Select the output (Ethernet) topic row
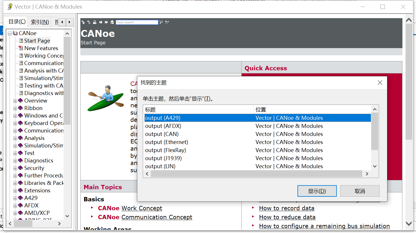Image resolution: width=416 pixels, height=233 pixels. coord(258,142)
